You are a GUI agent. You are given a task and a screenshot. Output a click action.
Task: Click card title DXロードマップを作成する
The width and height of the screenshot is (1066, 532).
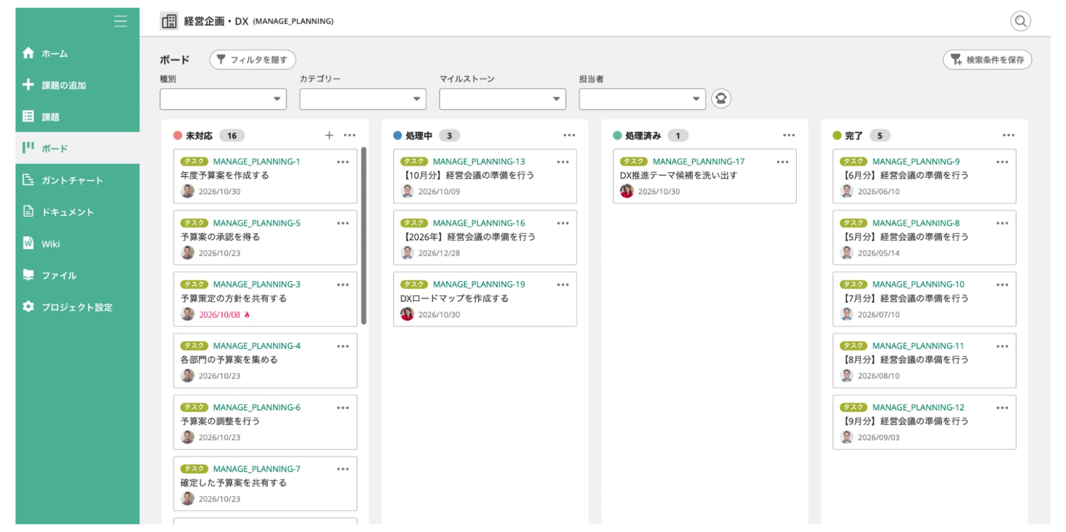(x=454, y=298)
